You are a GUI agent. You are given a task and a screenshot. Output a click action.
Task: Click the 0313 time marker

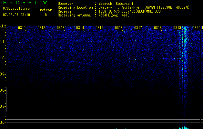[x=61, y=28]
